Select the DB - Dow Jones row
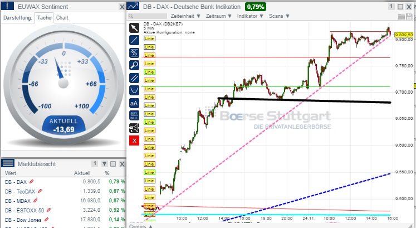 63,220
